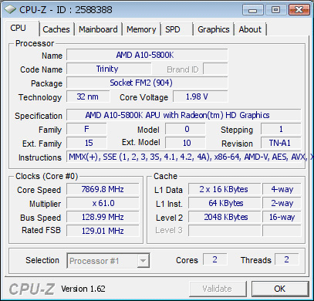
Task: Close the CPU-Z window
Action: [x=299, y=10]
